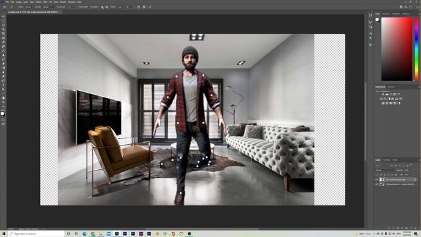
Task: Click the Expansion input field
Action: tap(70, 7)
